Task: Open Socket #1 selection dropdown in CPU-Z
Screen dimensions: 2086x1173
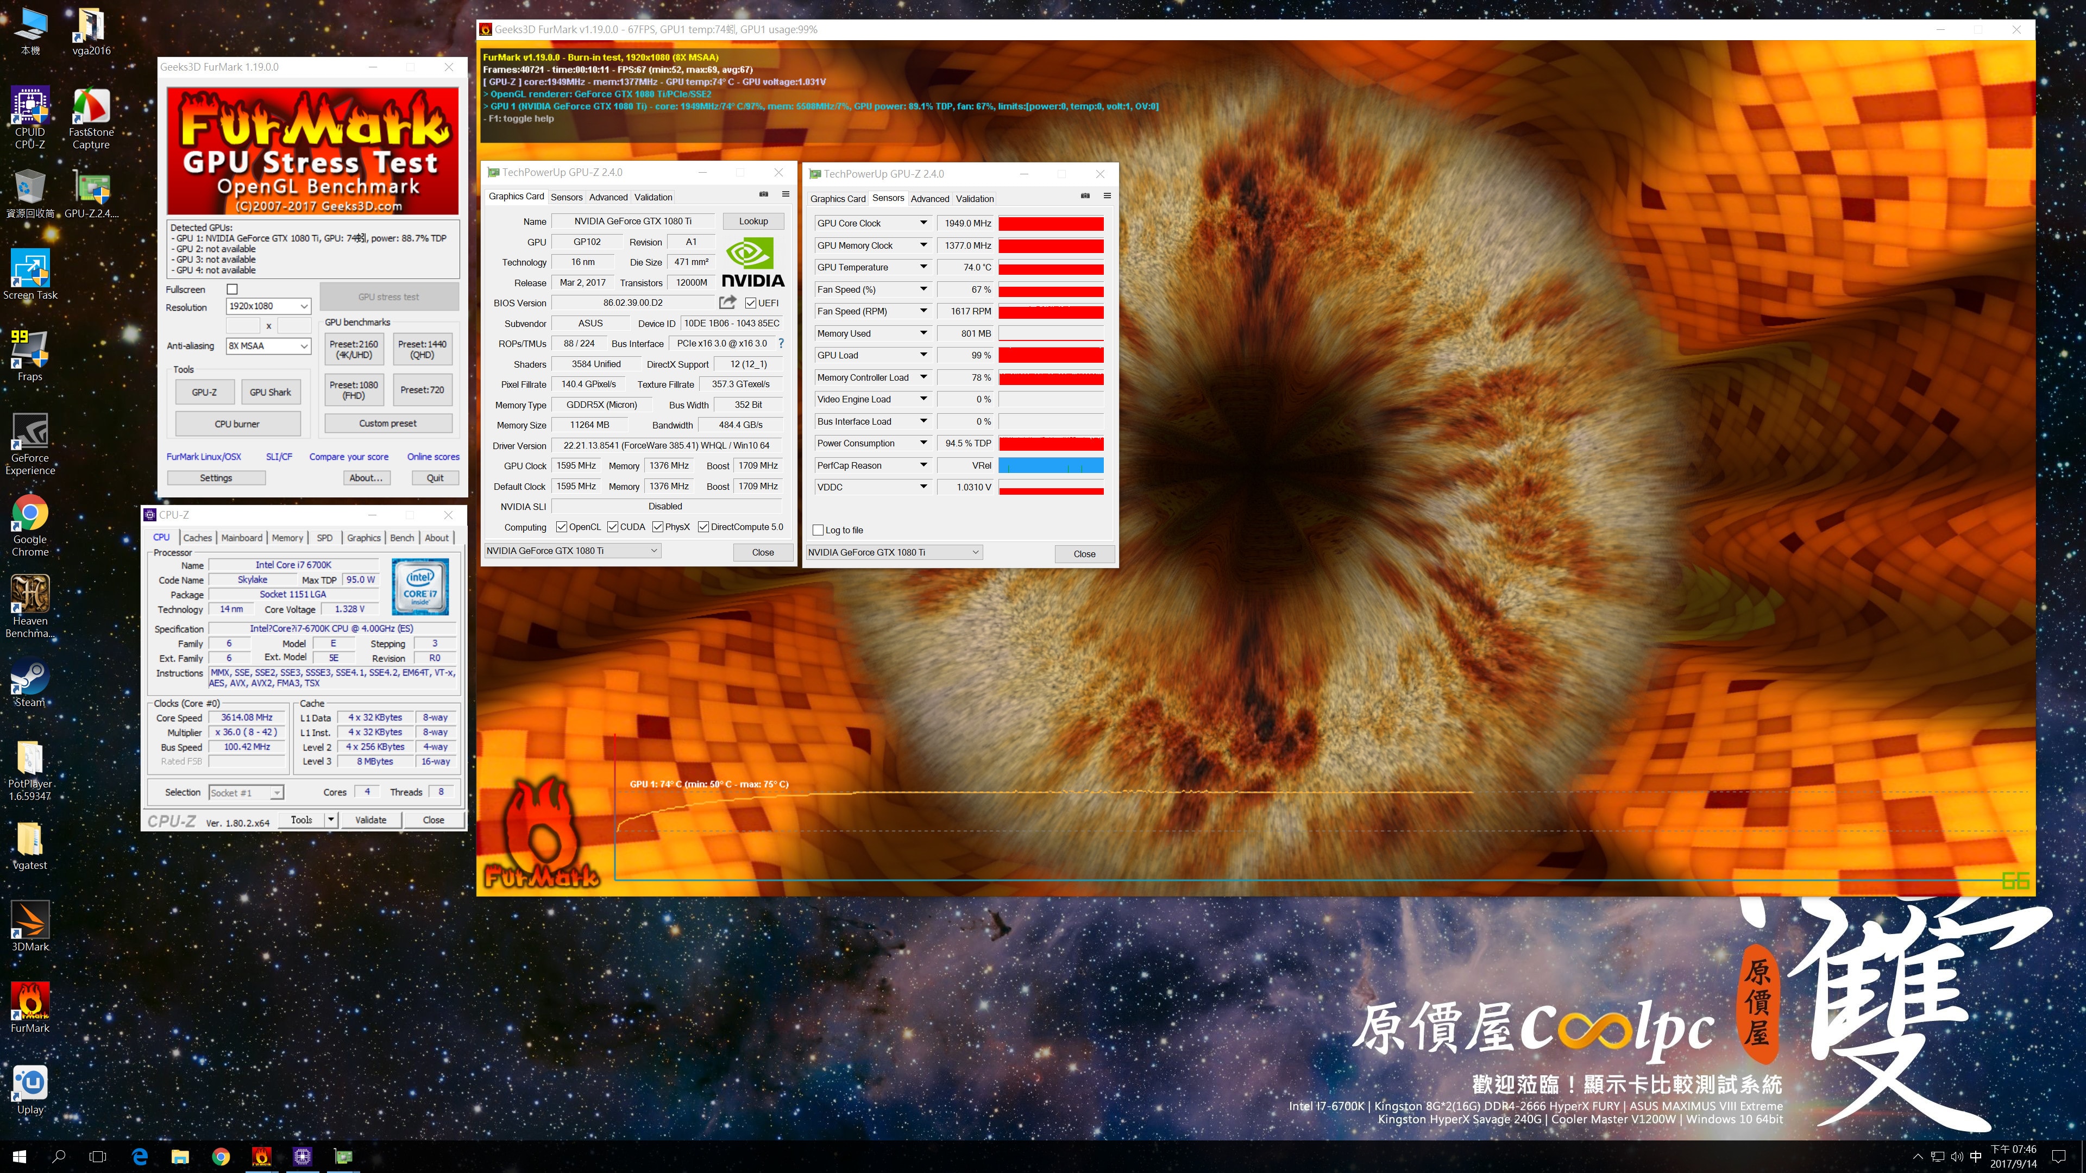Action: tap(246, 792)
